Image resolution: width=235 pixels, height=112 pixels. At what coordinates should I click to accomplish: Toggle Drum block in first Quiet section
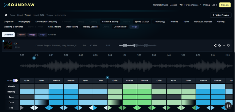pos(27,102)
